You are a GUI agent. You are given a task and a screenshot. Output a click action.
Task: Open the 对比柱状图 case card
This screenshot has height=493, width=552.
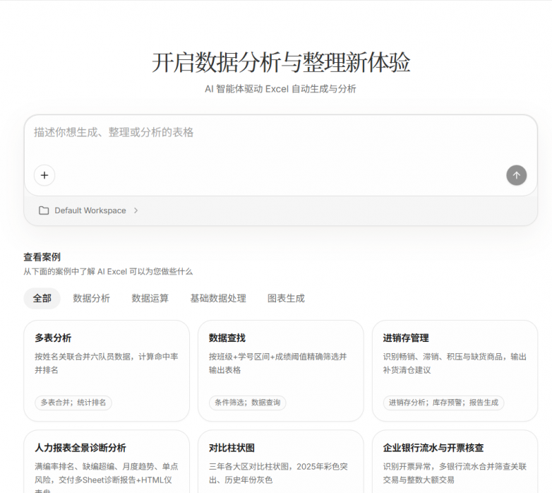click(280, 461)
